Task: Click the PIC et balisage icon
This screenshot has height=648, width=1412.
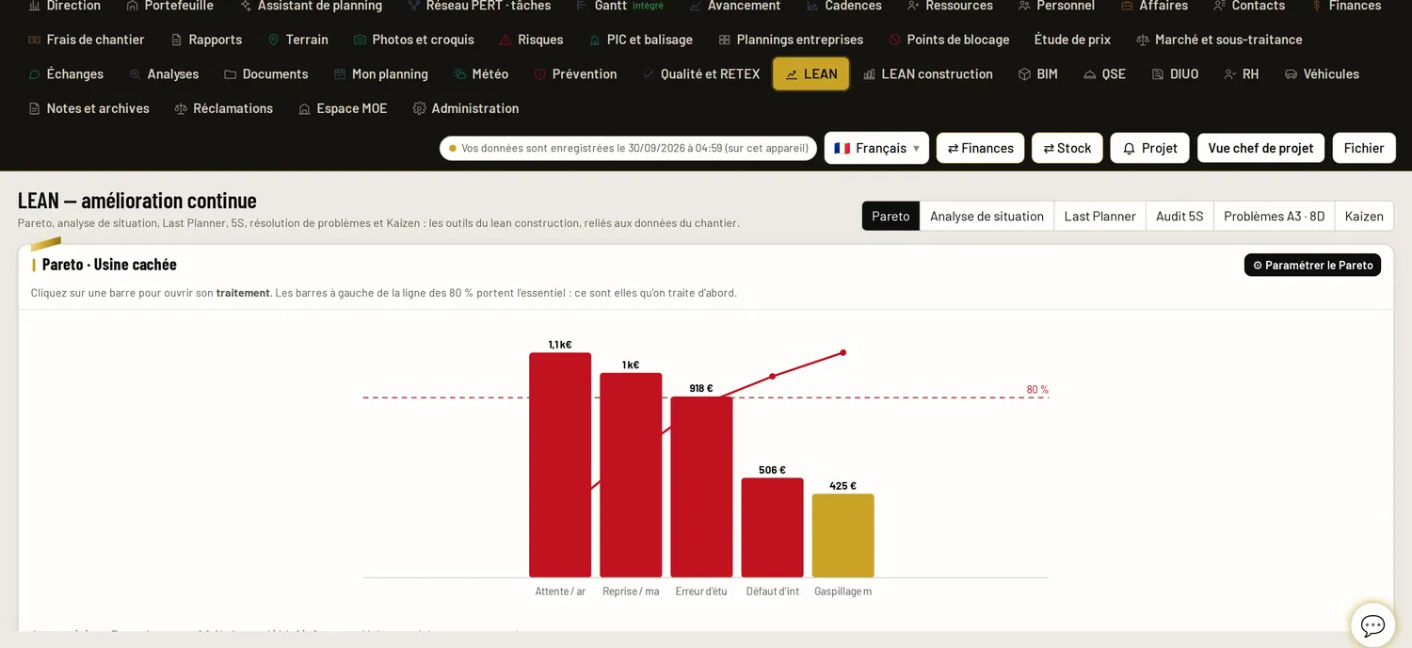Action: coord(595,40)
